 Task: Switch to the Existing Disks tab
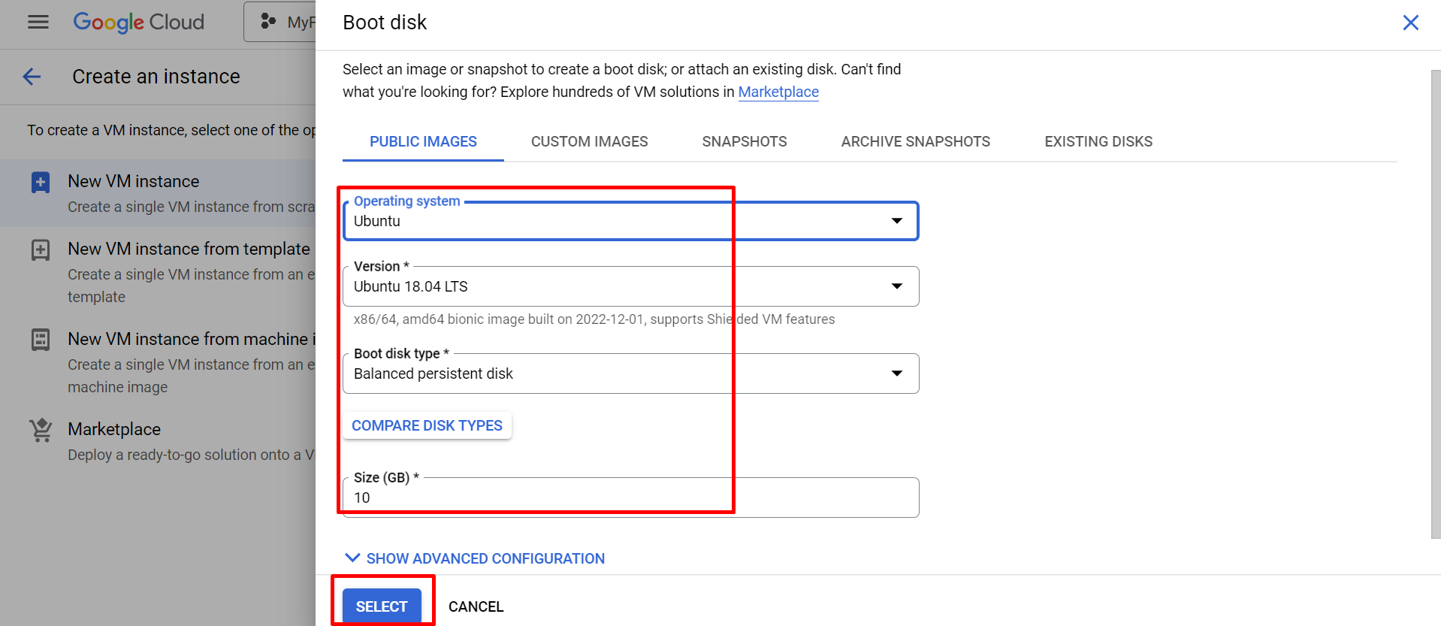(x=1098, y=141)
